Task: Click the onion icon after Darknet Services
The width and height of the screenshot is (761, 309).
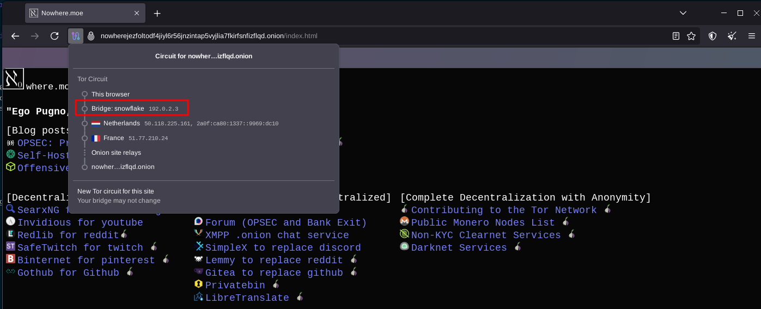Action: (x=518, y=247)
